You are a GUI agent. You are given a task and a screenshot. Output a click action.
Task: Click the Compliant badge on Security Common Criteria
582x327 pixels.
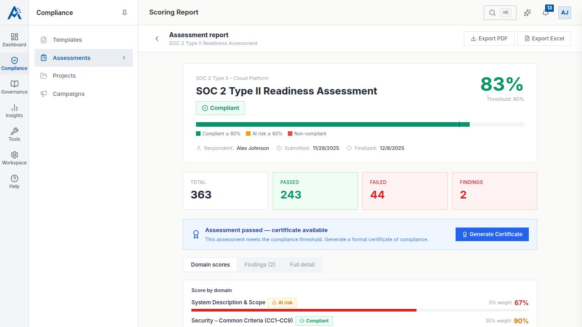(314, 321)
